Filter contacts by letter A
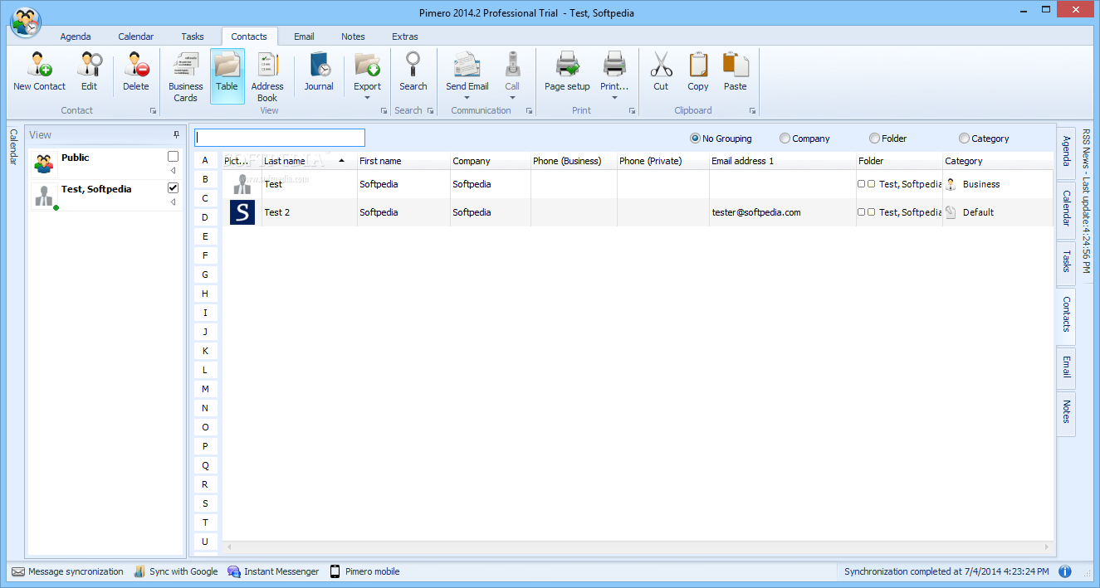The height and width of the screenshot is (588, 1100). pyautogui.click(x=205, y=160)
